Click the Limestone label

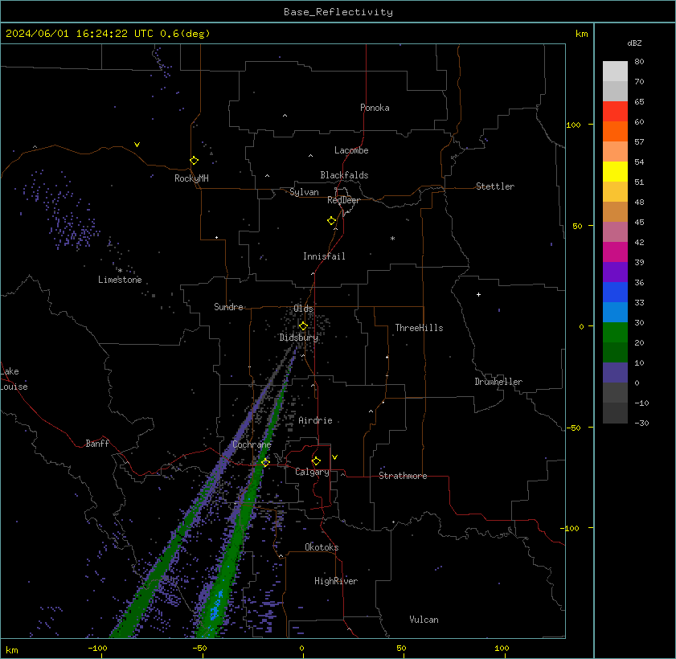tap(120, 280)
